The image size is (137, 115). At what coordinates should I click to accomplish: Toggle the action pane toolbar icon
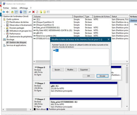tap(25, 12)
